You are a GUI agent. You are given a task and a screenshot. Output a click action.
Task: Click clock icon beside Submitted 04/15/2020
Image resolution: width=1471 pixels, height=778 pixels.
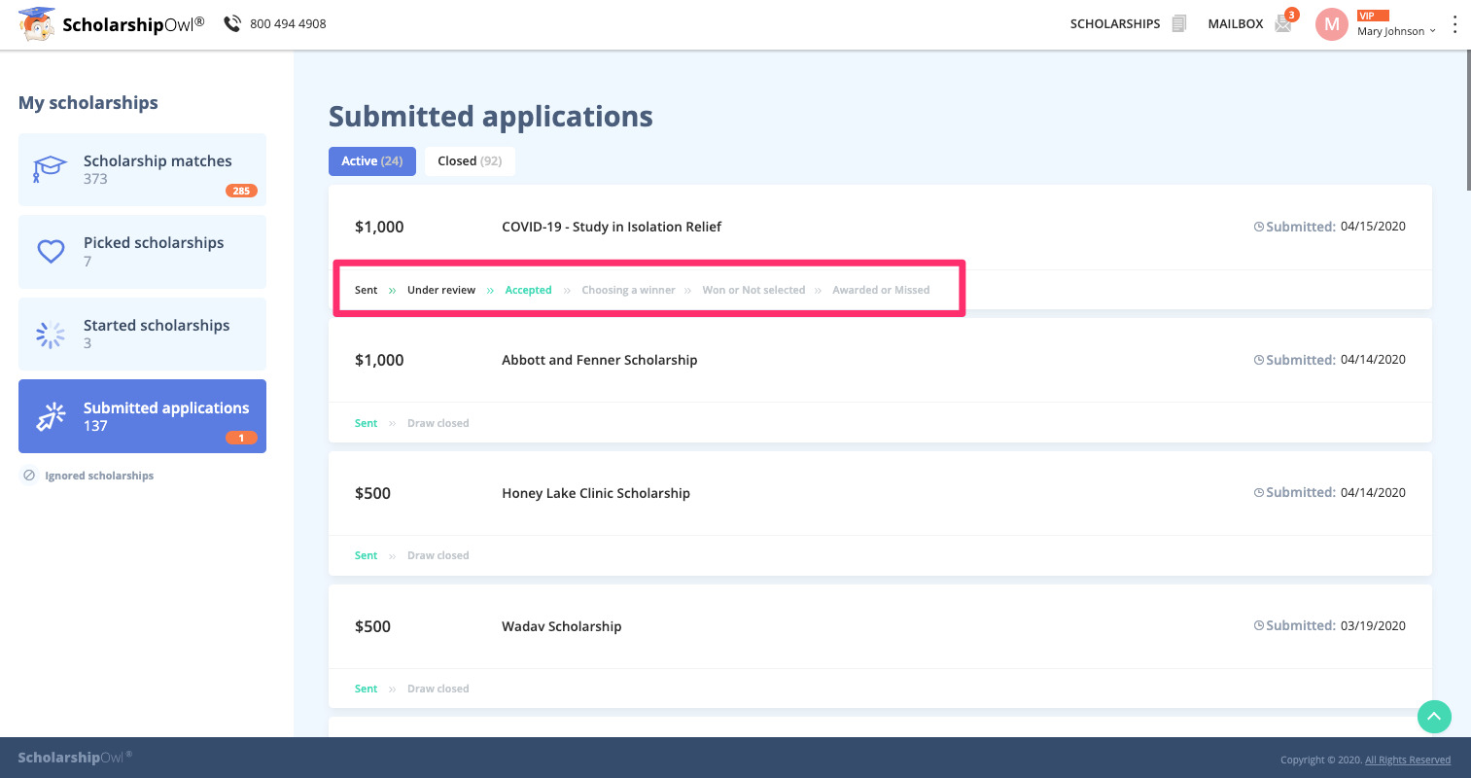coord(1259,227)
